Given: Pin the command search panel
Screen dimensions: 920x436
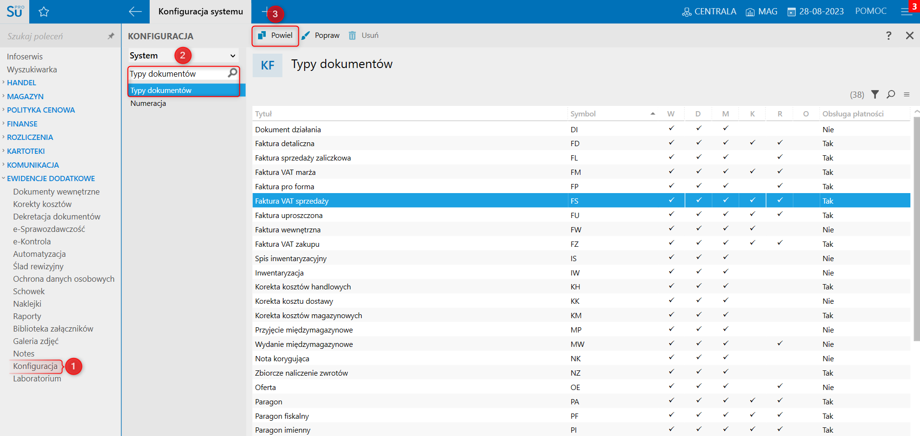Looking at the screenshot, I should [x=111, y=36].
